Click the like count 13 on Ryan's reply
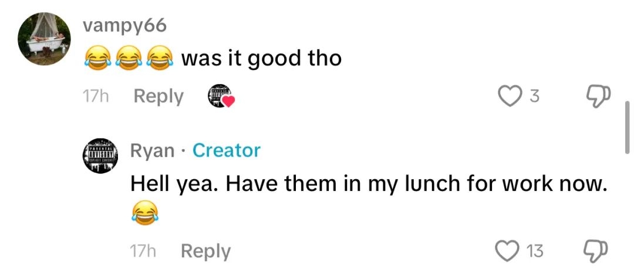634x279 pixels. [x=536, y=251]
